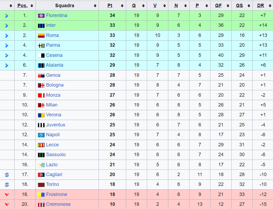The height and width of the screenshot is (209, 273).
Task: Click the Frosinone yellow-blue flag icon
Action: pyautogui.click(x=41, y=195)
